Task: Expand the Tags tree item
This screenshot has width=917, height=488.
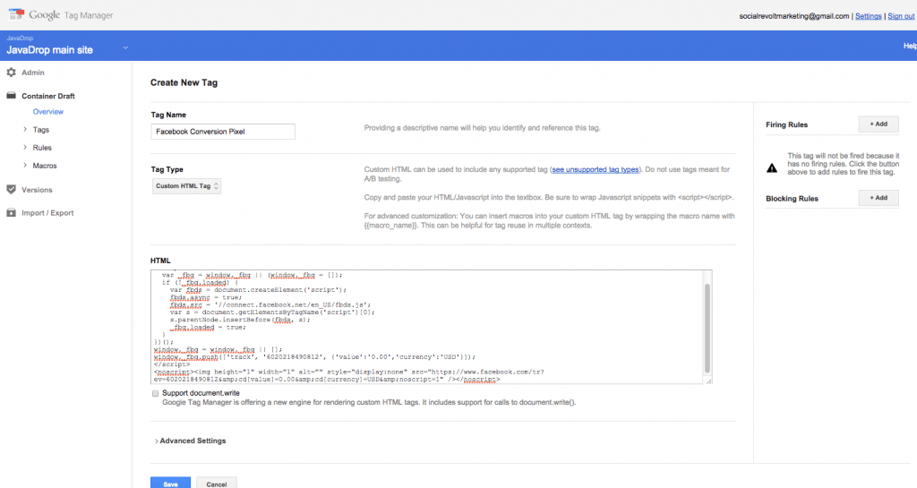Action: coord(24,130)
